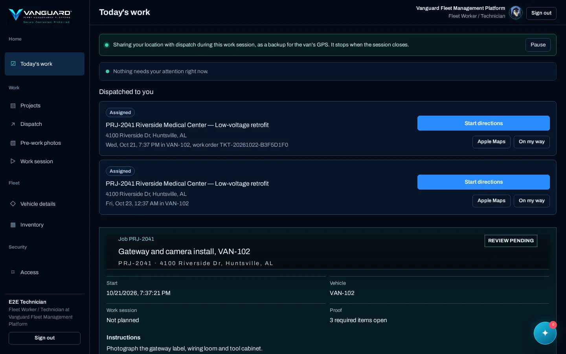Viewport: 566px width, 354px height.
Task: Click the Assigned badge on the Wed, Oct 21 job
Action: (x=120, y=112)
